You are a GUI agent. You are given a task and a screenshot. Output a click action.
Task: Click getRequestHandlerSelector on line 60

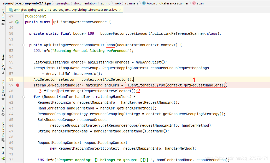[103, 91]
